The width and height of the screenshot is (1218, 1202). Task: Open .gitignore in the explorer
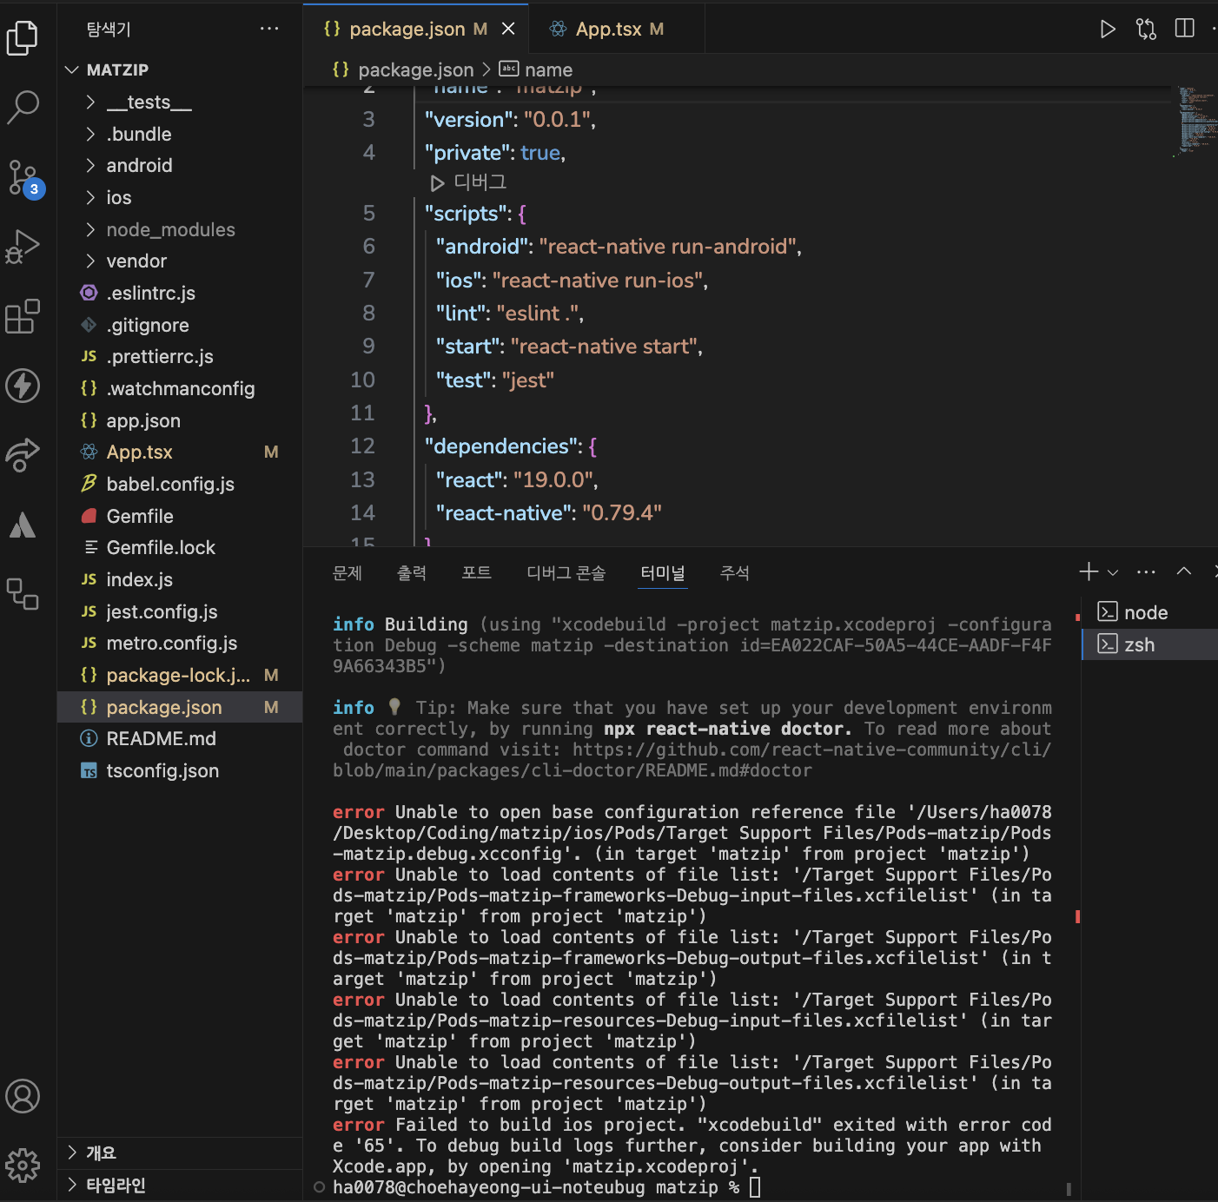tap(180, 325)
